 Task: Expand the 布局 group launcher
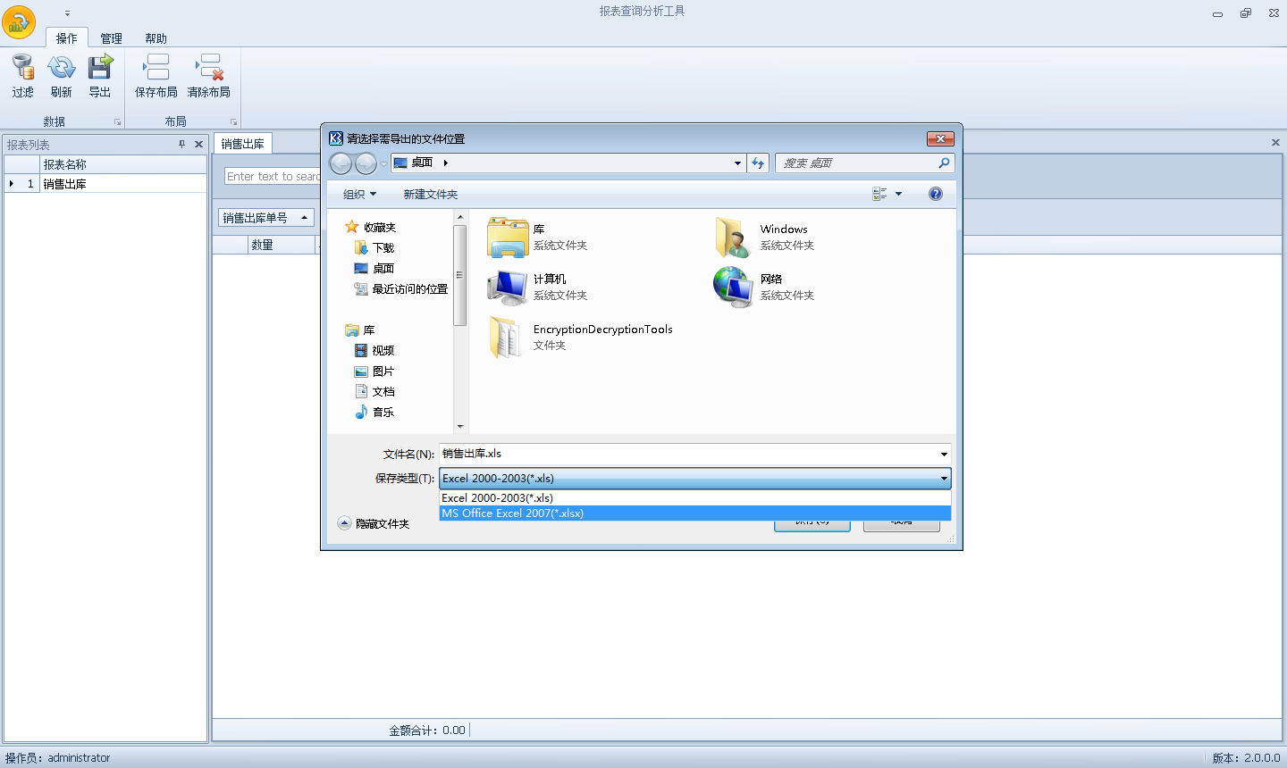pyautogui.click(x=233, y=122)
